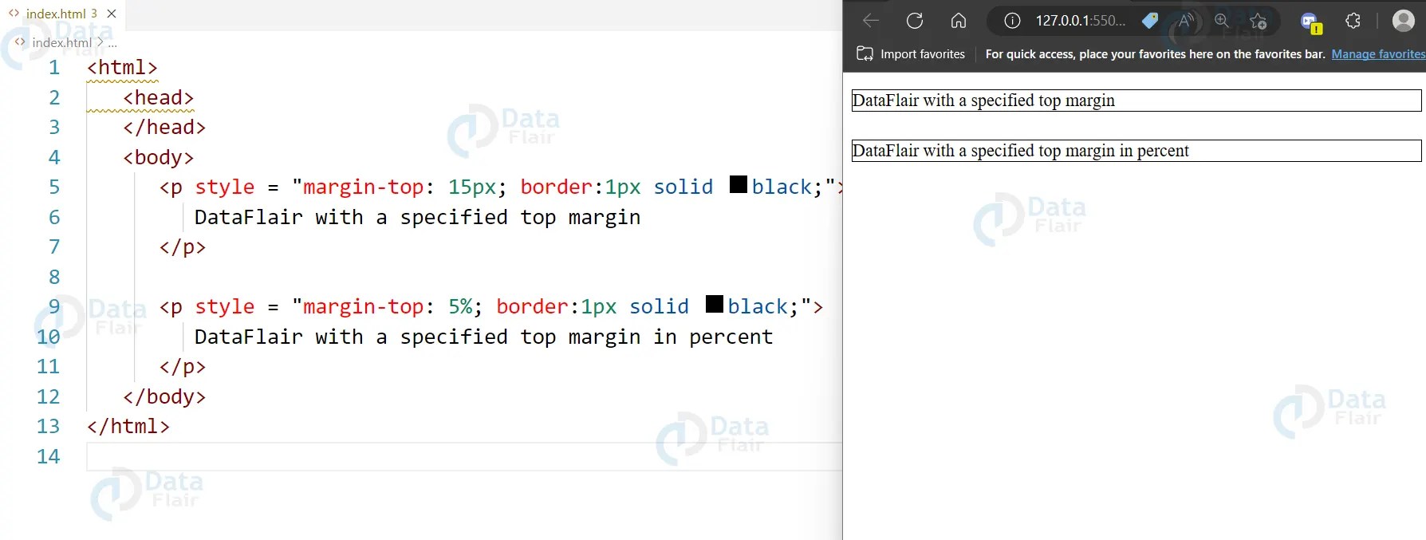Viewport: 1426px width, 540px height.
Task: Click the <html> opening tag on line 1
Action: pos(122,67)
